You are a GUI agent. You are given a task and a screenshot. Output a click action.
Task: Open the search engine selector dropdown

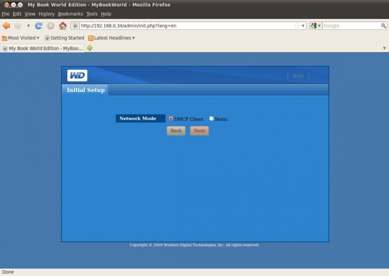pos(316,26)
